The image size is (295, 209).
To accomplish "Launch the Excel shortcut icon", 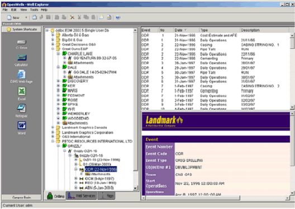I will pos(22,92).
